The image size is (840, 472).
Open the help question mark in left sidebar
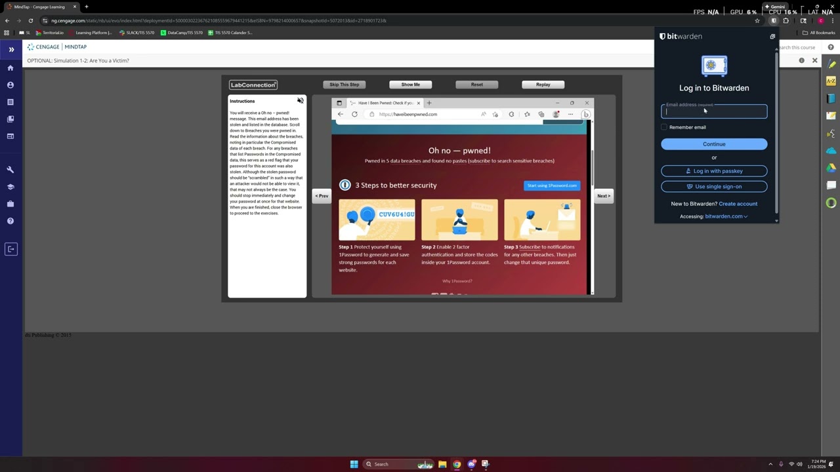(10, 221)
